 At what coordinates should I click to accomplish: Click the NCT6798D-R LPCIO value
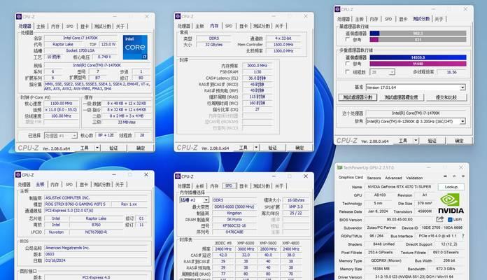tap(96, 232)
